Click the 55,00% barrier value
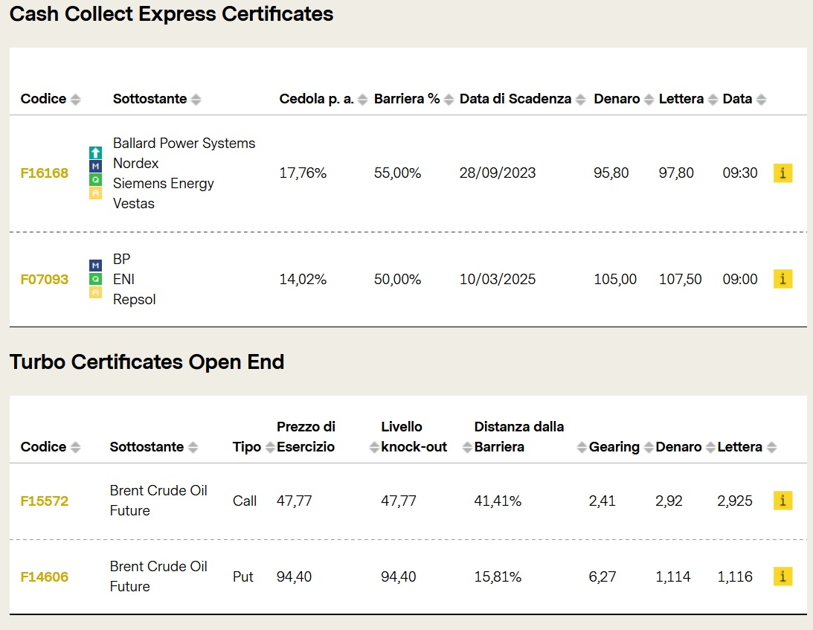This screenshot has height=630, width=813. click(x=398, y=173)
